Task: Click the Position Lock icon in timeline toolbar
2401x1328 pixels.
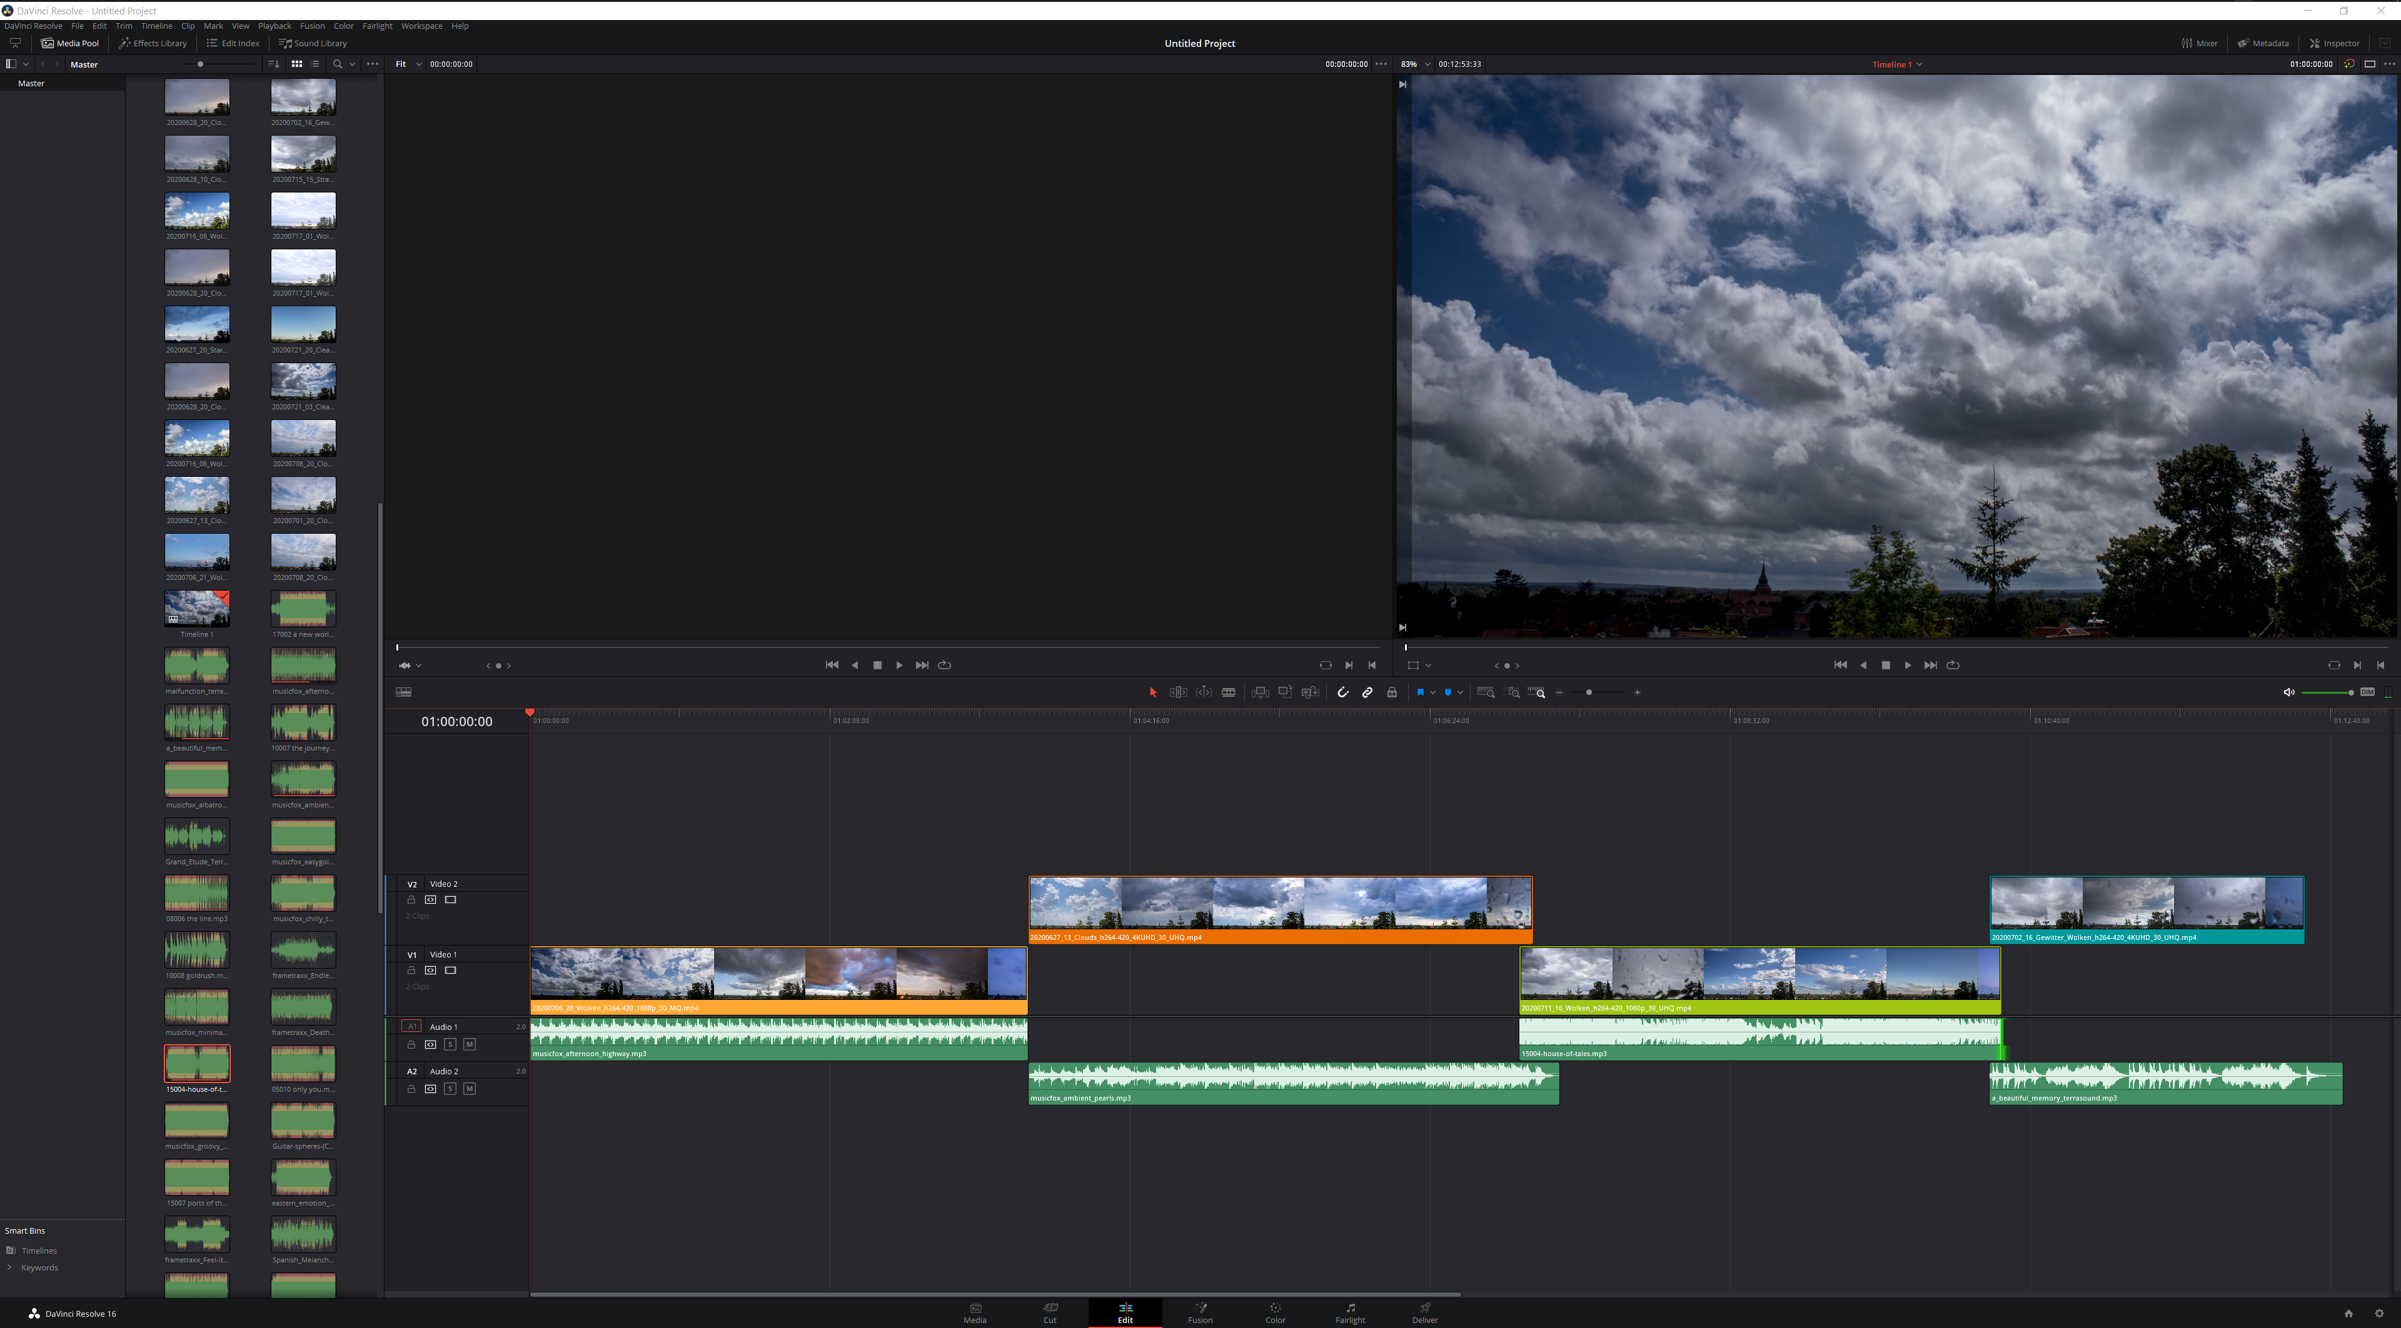Action: [x=1392, y=692]
